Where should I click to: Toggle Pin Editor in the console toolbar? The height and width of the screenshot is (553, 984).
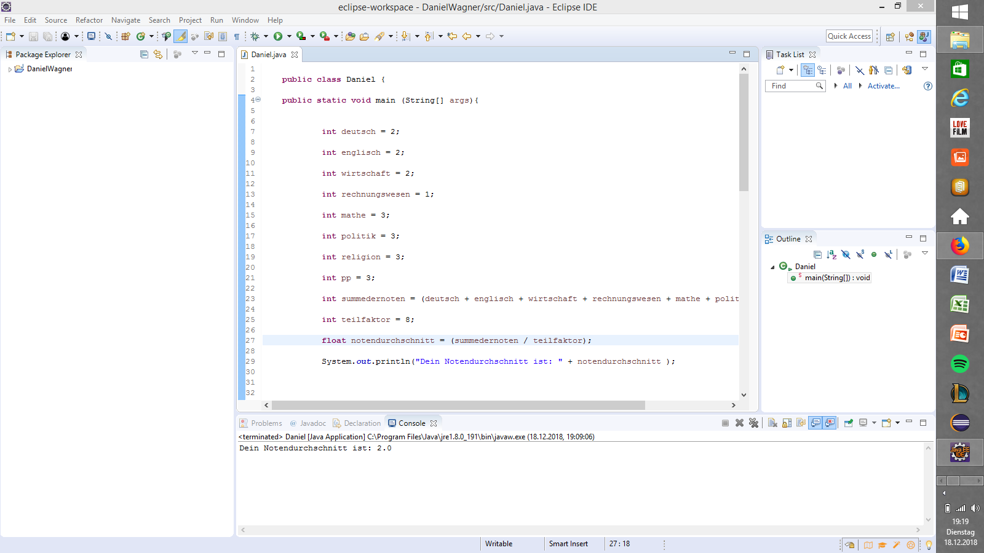click(849, 423)
